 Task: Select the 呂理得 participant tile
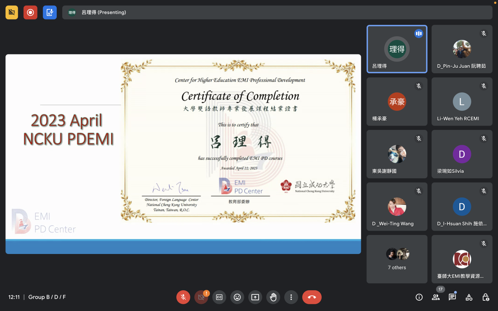click(x=397, y=49)
